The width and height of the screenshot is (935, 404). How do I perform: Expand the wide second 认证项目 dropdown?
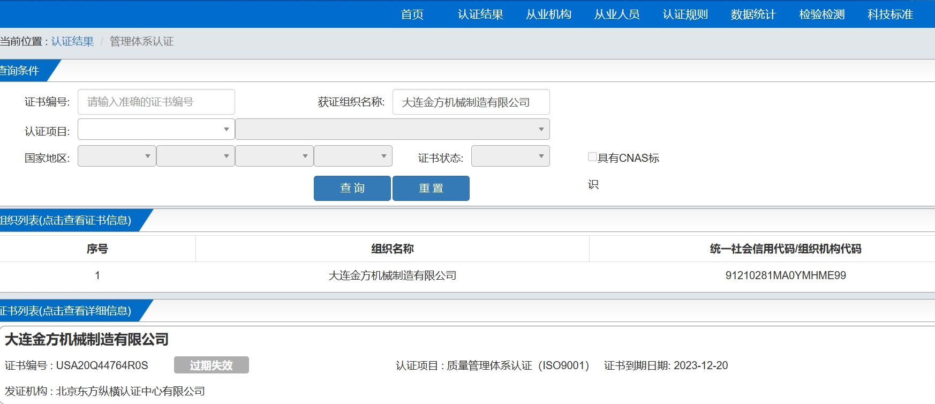[393, 129]
